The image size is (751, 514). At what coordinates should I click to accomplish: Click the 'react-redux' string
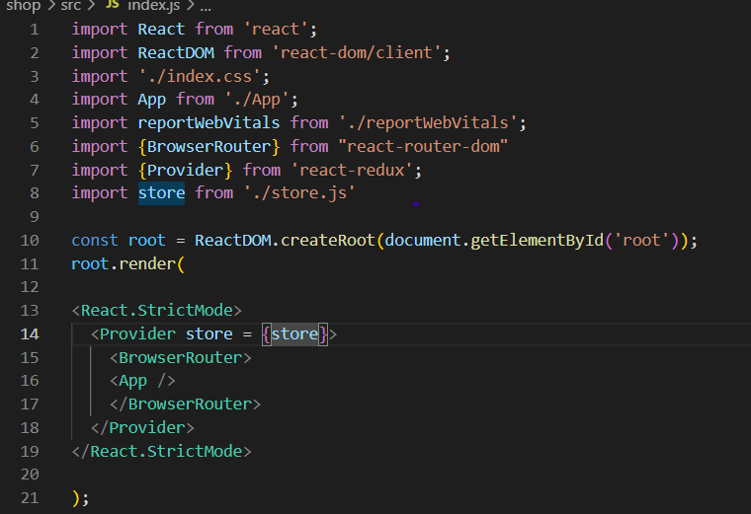[352, 171]
